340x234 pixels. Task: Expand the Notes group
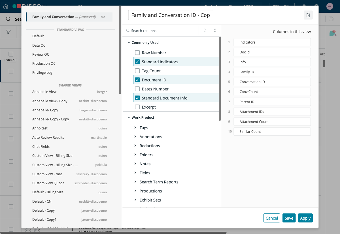click(x=135, y=164)
